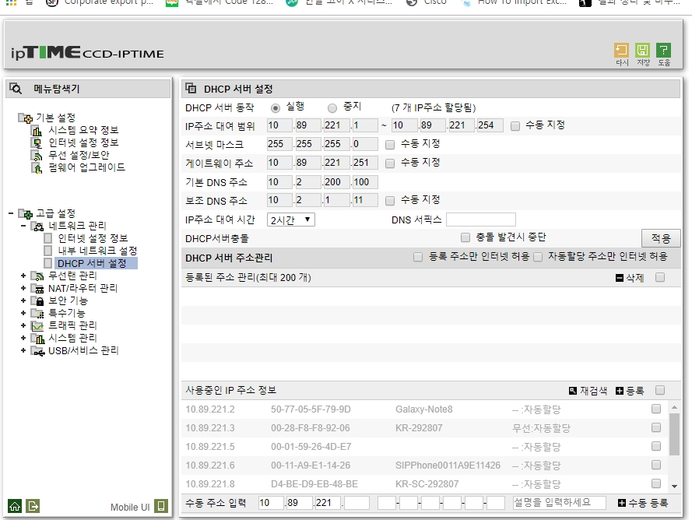Image resolution: width=692 pixels, height=520 pixels.
Task: Expand the 특수기능 node
Action: point(23,313)
